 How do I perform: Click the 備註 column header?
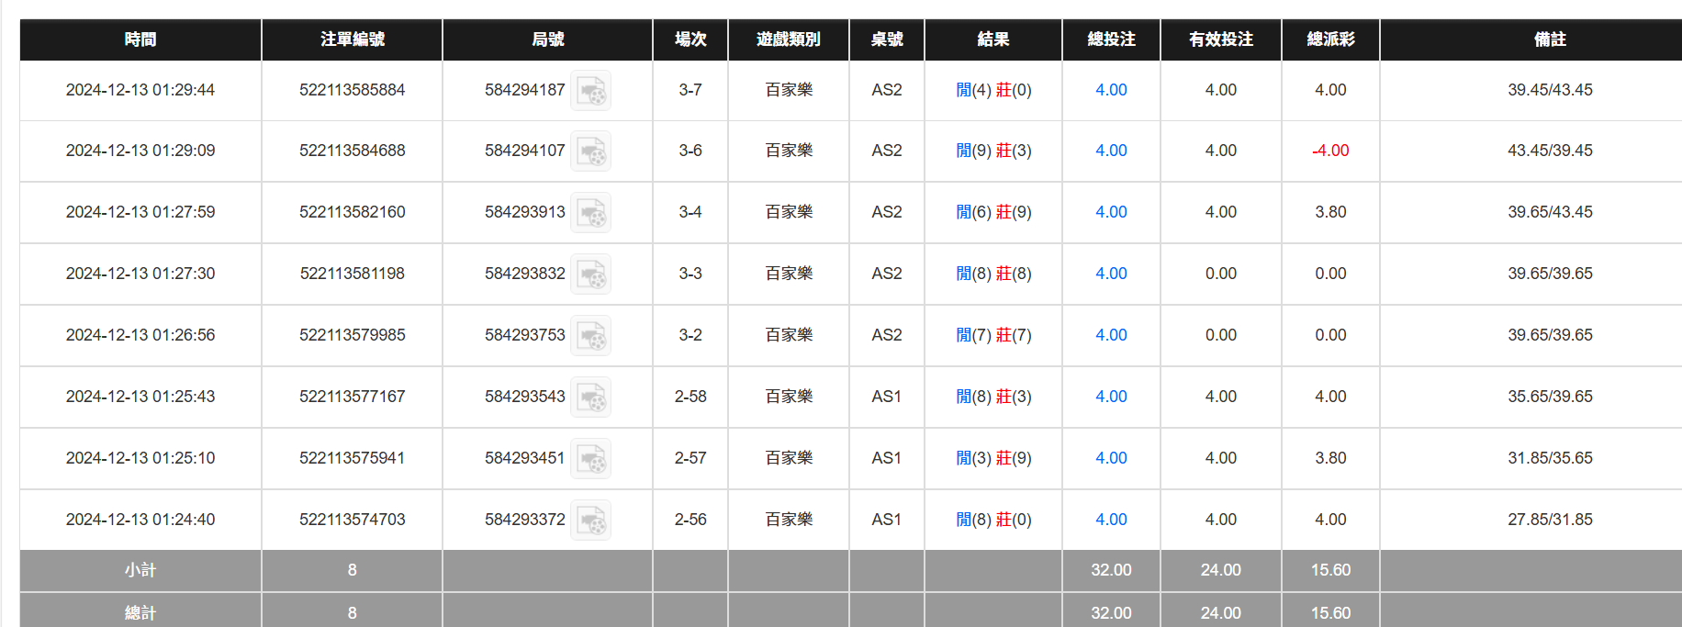point(1550,39)
